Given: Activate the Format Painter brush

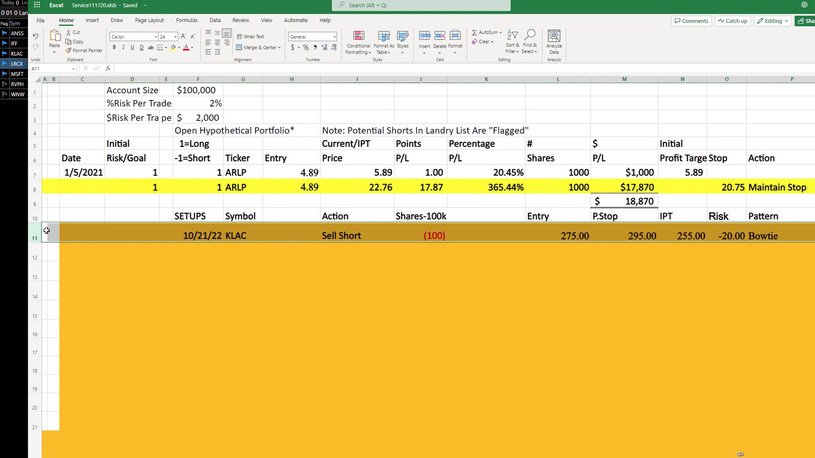Looking at the screenshot, I should 84,50.
